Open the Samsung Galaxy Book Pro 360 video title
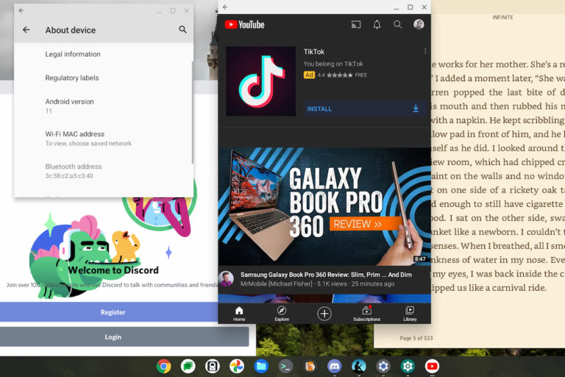The image size is (565, 377). pos(326,275)
